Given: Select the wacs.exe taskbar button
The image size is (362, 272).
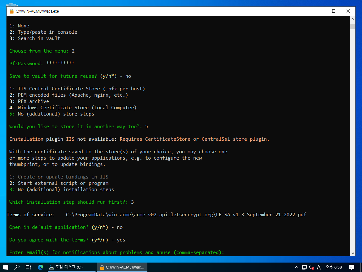Looking at the screenshot, I should [122, 267].
